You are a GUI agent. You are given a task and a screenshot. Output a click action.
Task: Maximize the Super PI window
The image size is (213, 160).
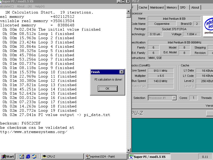tap(123, 1)
